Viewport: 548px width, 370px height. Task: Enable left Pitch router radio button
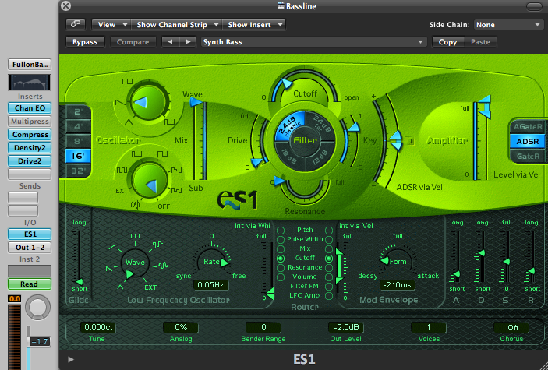(281, 231)
